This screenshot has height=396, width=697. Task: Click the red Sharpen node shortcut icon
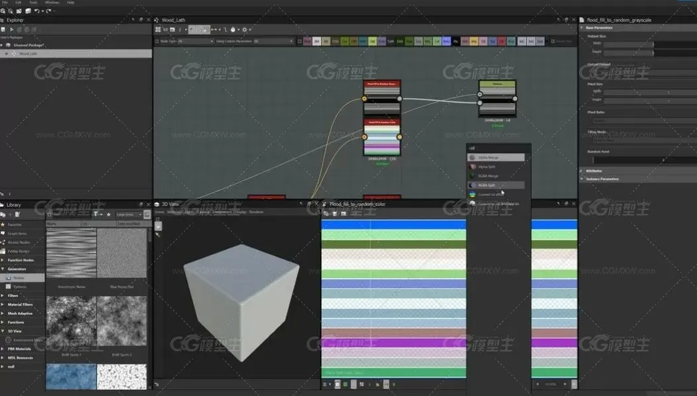pyautogui.click(x=501, y=41)
